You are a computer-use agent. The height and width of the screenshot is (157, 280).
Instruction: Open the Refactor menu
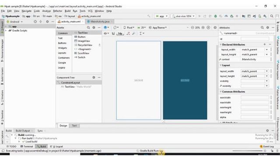58,11
